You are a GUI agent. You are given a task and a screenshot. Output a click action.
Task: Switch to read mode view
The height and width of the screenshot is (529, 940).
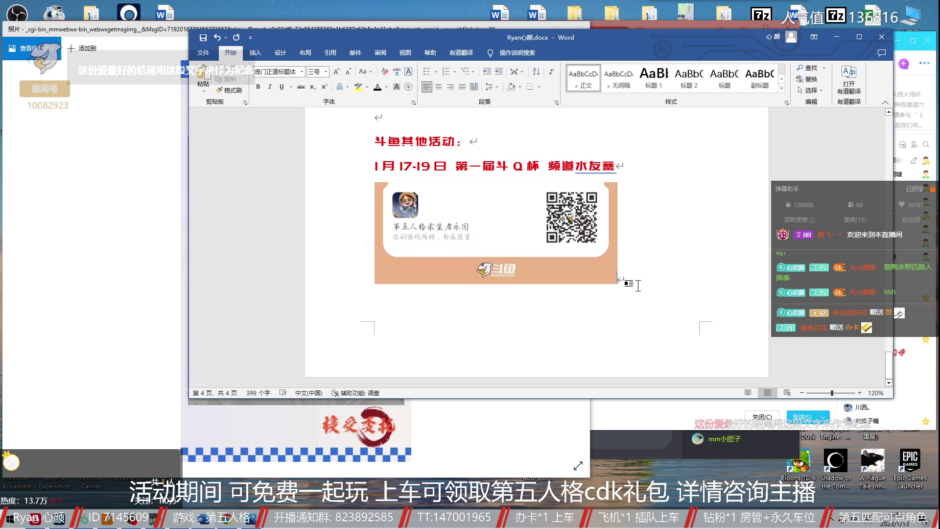(748, 393)
